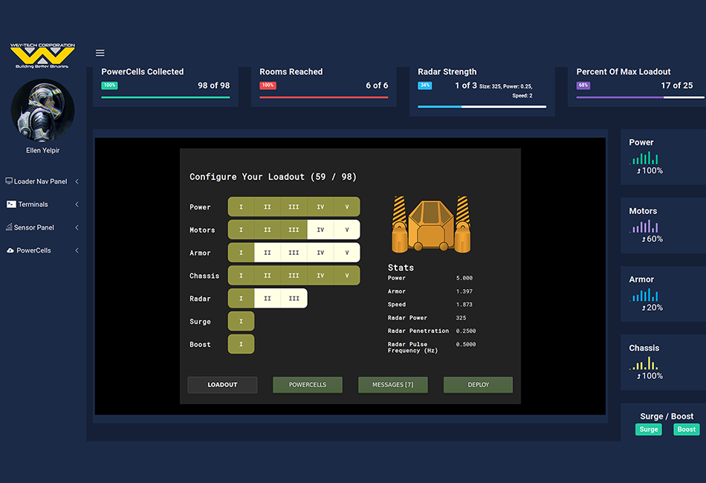Screen dimensions: 706x483
Task: Toggle Surge level I on
Action: pos(241,322)
